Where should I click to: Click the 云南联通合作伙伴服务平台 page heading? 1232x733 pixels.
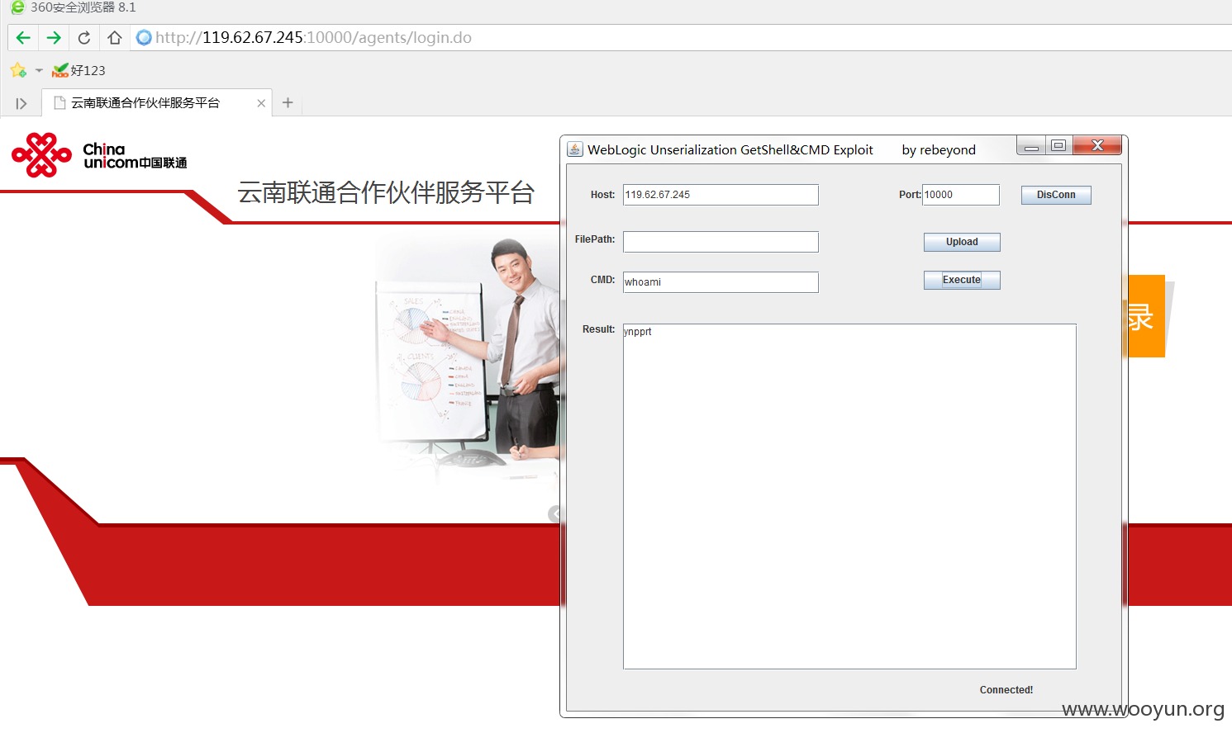(x=386, y=192)
